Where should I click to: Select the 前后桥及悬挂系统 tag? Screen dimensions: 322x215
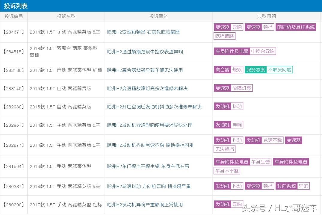[296, 27]
